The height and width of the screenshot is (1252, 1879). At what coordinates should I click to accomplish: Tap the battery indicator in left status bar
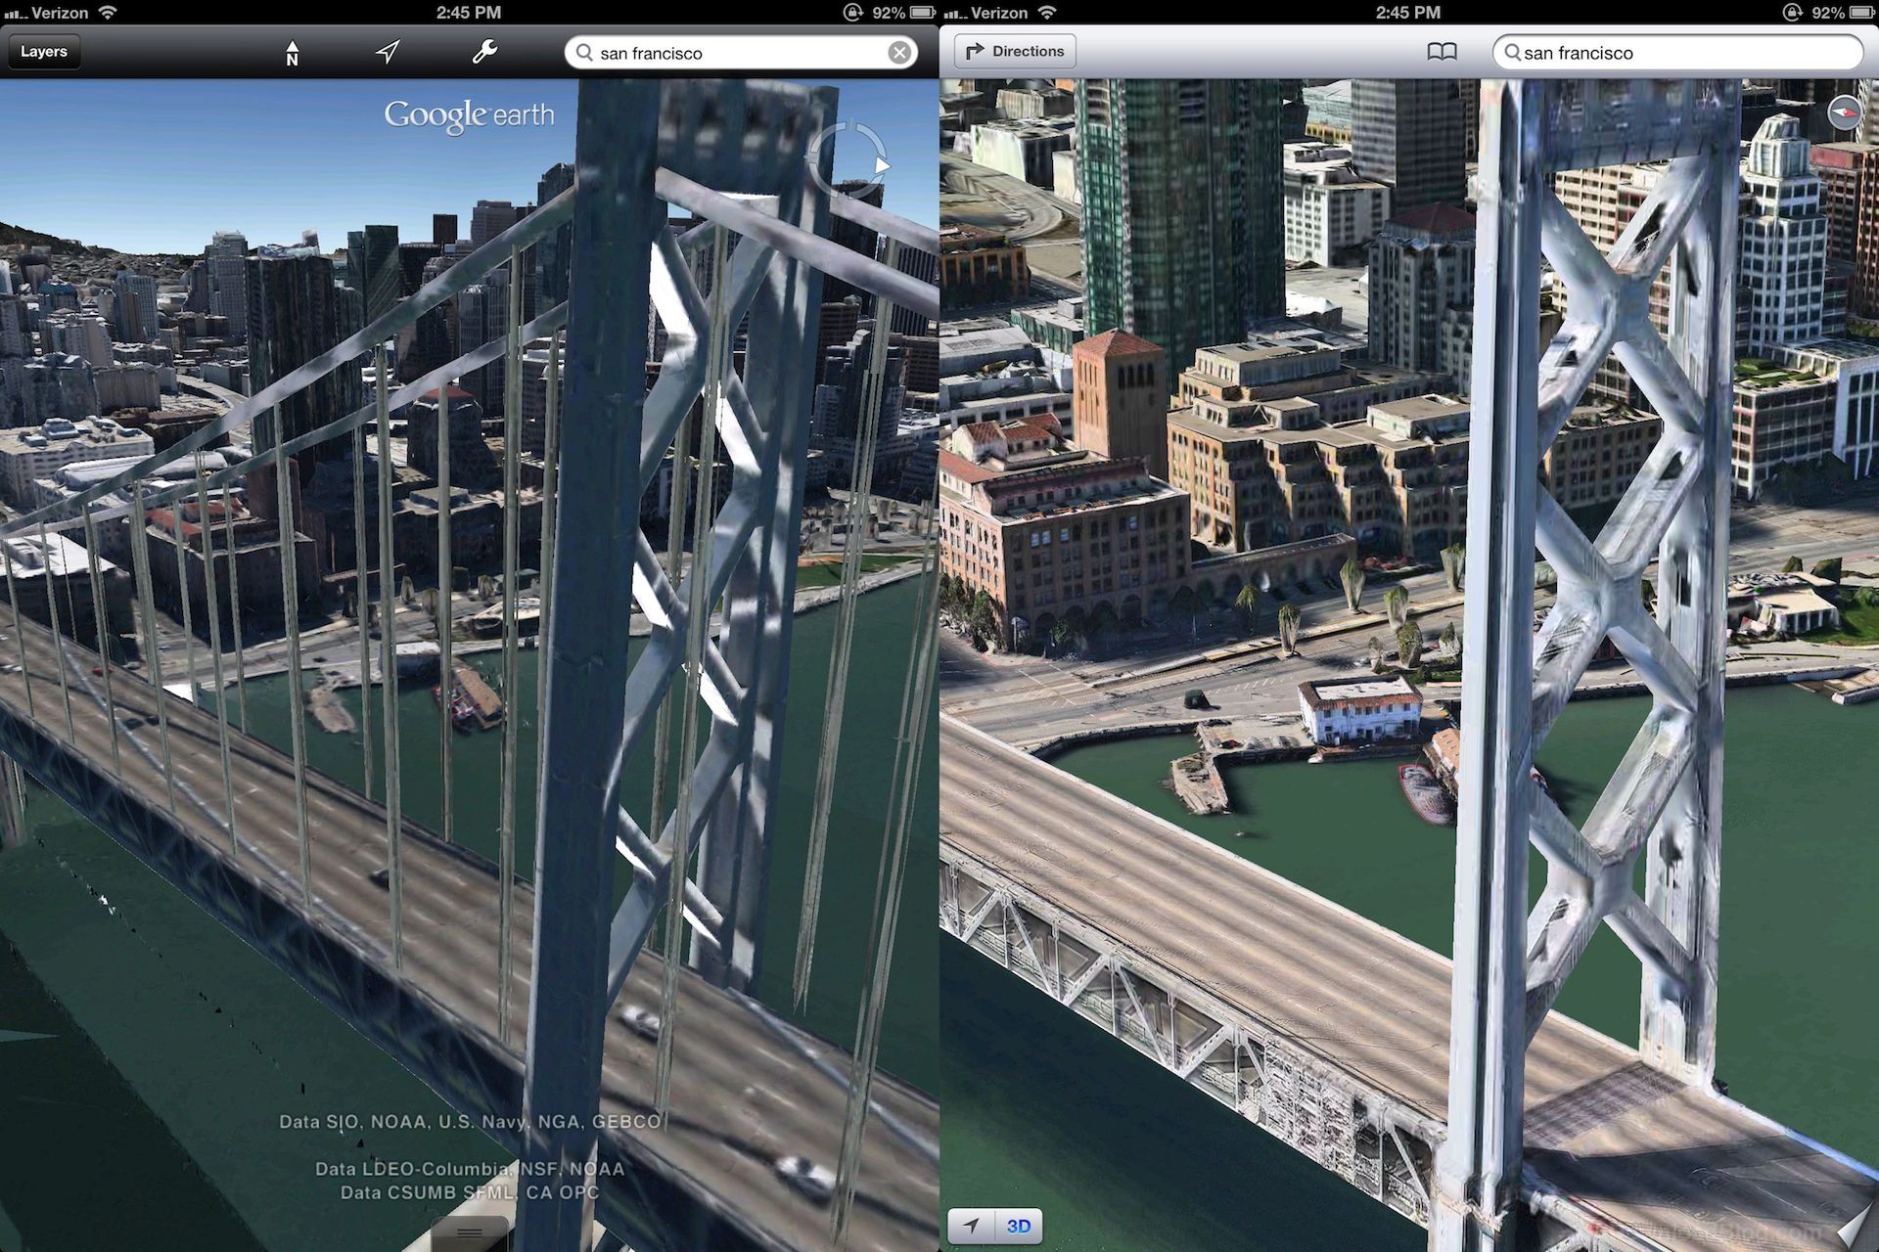pos(923,13)
